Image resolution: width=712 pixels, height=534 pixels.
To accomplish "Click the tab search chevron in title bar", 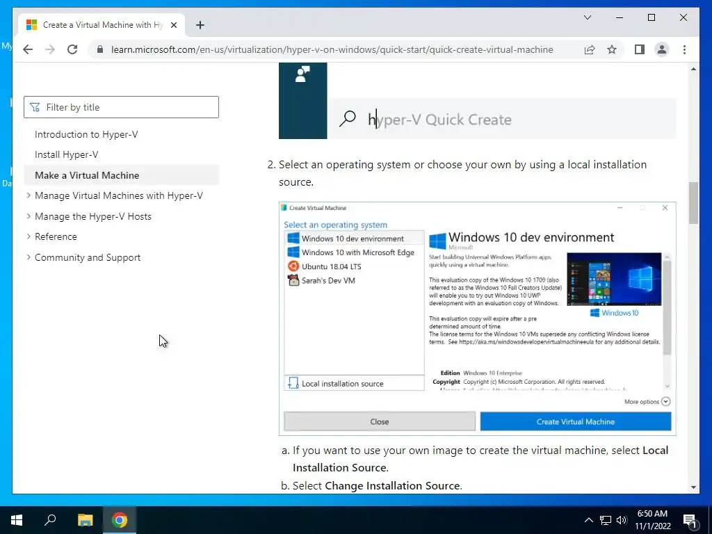I will point(587,17).
